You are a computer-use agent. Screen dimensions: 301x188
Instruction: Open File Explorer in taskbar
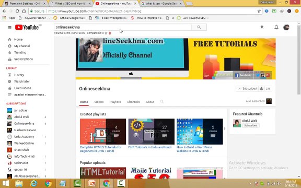coord(19,184)
